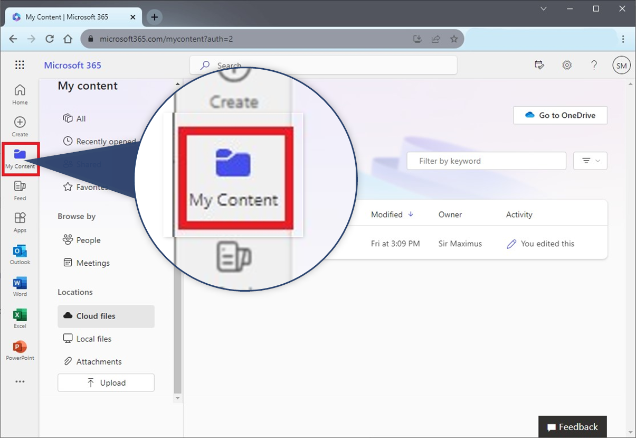Screen dimensions: 636x438
Task: Open the Feed sidebar icon
Action: [20, 190]
